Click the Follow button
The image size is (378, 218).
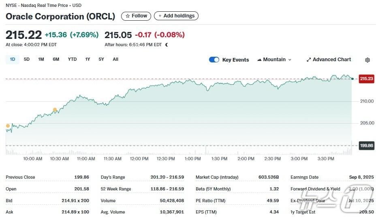pyautogui.click(x=136, y=16)
